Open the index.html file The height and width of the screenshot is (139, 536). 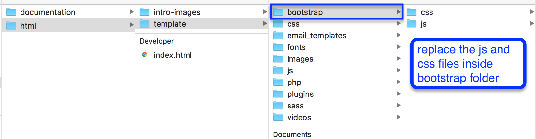coord(173,55)
